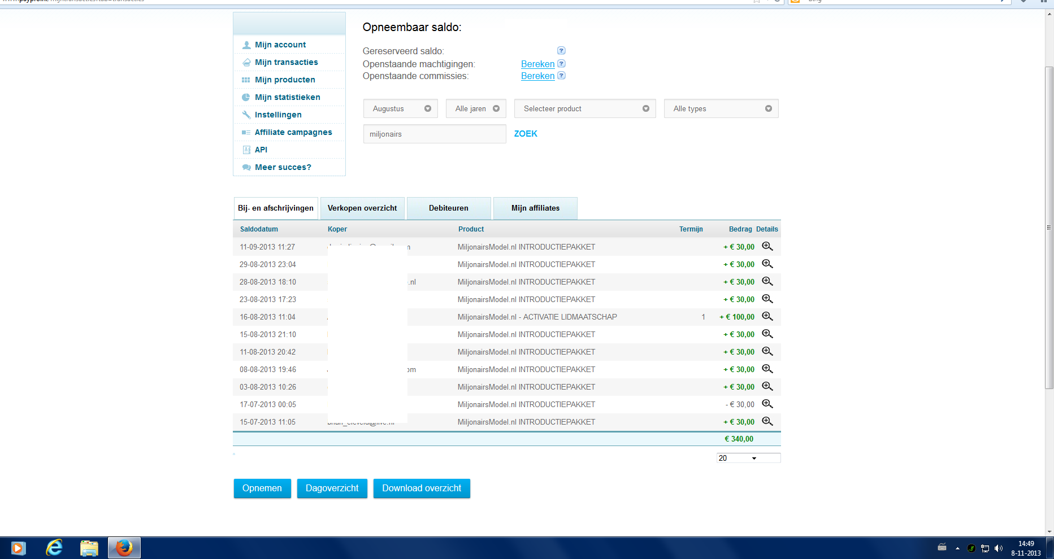Screen dimensions: 1054x559
Task: Open details for 29-08-2013 23:04 transaction
Action: (x=767, y=264)
